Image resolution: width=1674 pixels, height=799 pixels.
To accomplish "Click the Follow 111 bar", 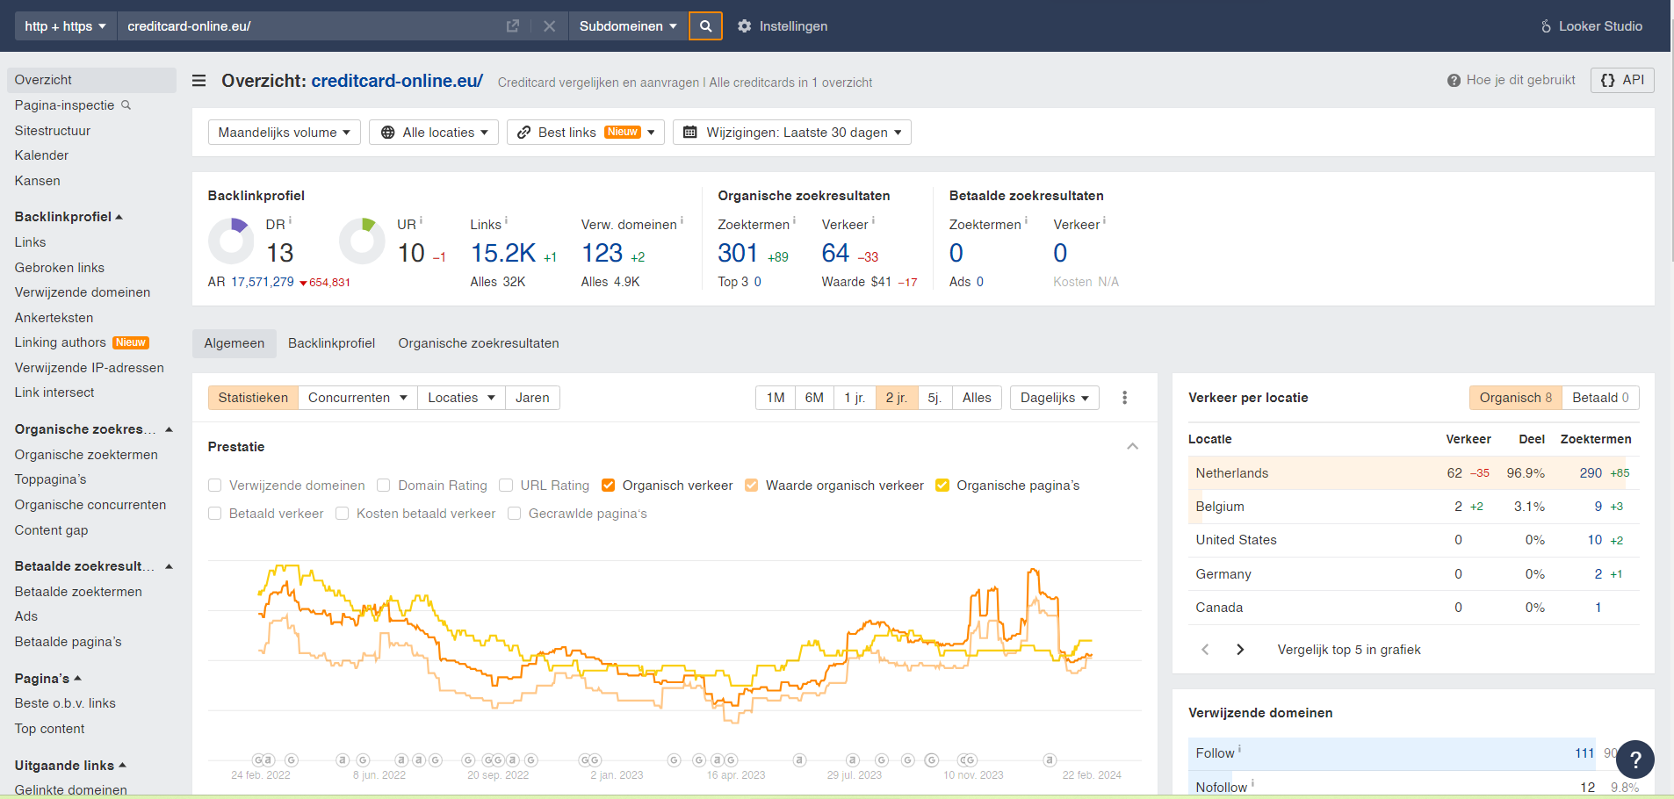I will (1392, 753).
